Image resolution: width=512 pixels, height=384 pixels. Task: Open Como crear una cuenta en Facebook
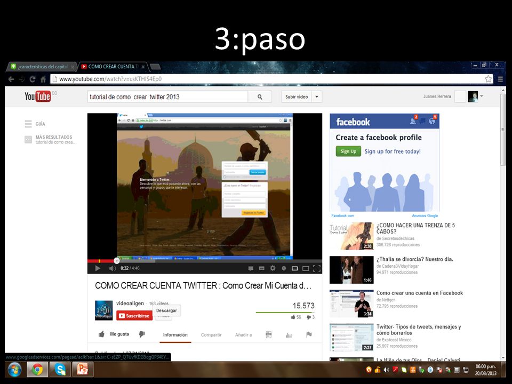pos(420,293)
